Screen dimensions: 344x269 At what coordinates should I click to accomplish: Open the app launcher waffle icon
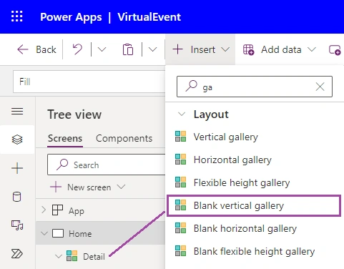17,16
